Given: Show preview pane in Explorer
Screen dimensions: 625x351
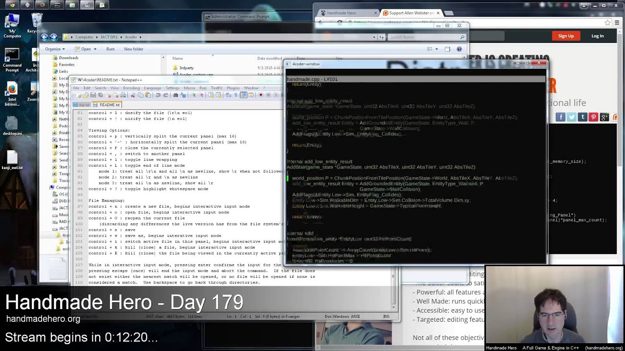Looking at the screenshot, I should click(447, 49).
